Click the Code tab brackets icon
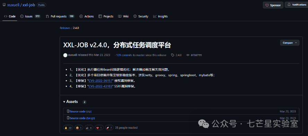Viewport: 308px width, 136px height. click(6, 16)
